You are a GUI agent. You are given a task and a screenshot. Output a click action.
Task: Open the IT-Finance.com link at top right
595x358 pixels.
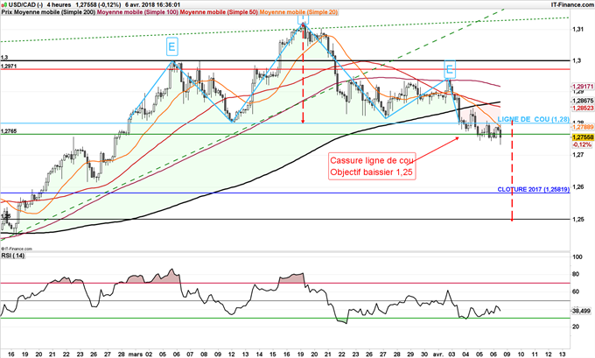coord(572,4)
